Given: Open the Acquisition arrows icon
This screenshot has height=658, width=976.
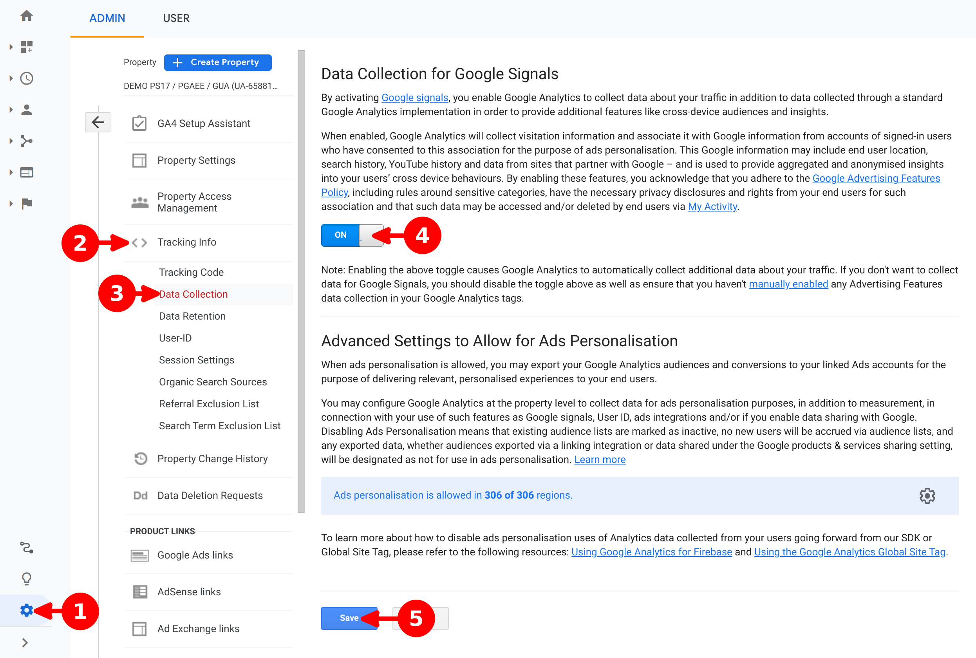Looking at the screenshot, I should tap(26, 141).
